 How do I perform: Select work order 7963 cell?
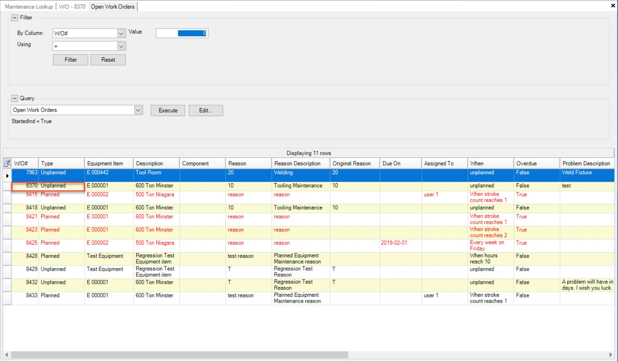click(25, 175)
